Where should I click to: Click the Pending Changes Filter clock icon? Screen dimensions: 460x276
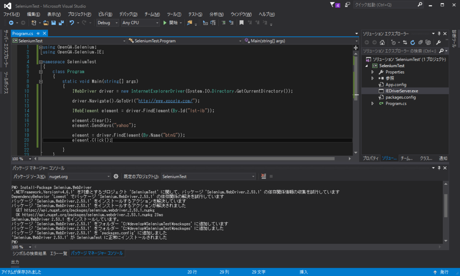tap(394, 43)
